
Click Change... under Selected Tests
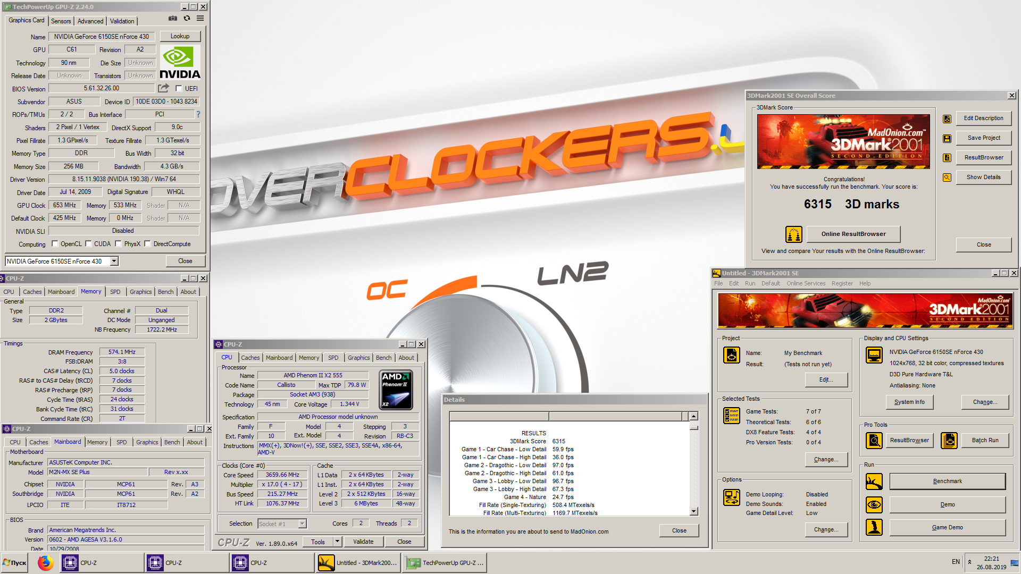[826, 459]
